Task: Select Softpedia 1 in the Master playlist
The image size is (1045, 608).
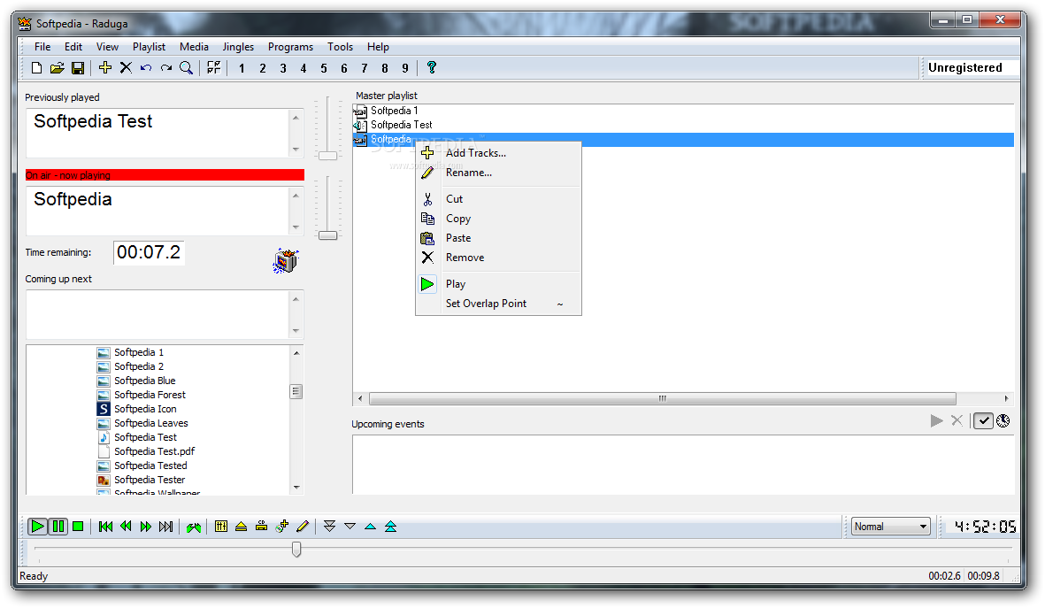Action: click(394, 111)
